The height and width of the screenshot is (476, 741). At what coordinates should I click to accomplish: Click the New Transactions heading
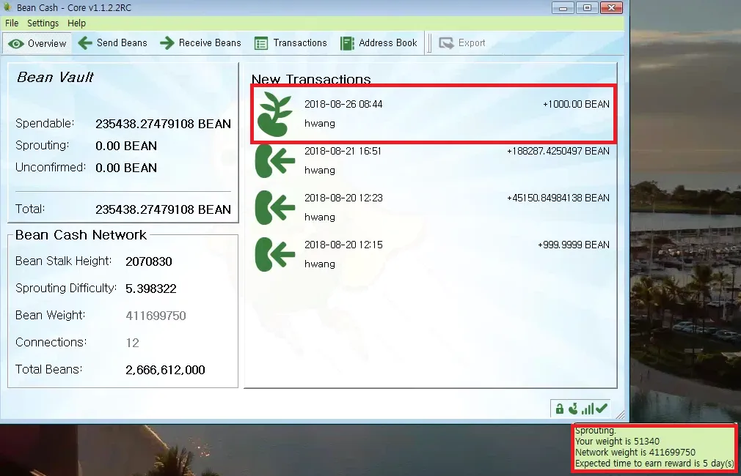tap(311, 79)
